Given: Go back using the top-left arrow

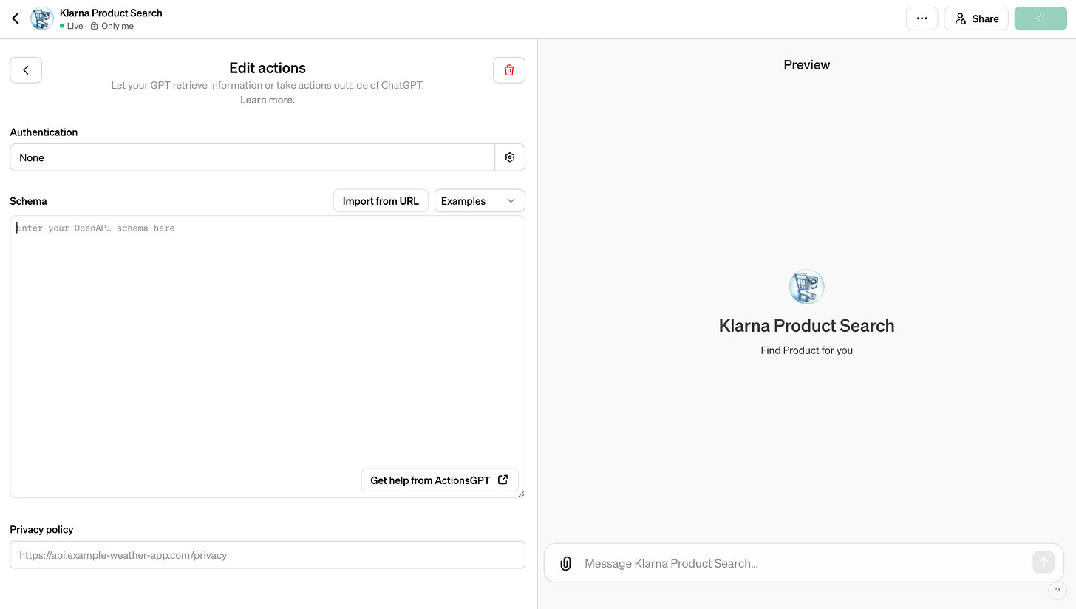Looking at the screenshot, I should pyautogui.click(x=16, y=18).
